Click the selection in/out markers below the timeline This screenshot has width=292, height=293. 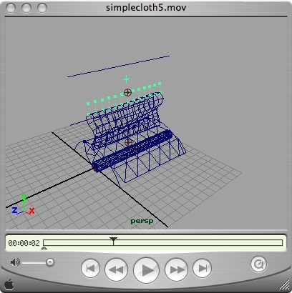[44, 248]
